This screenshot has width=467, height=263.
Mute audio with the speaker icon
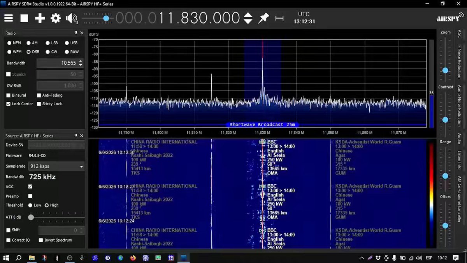tap(72, 18)
